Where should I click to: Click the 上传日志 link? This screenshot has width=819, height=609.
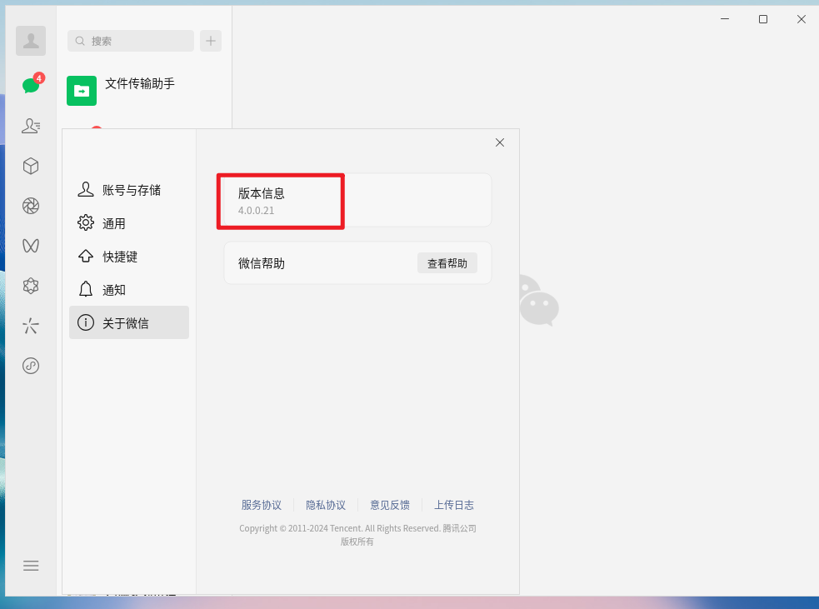pos(454,505)
